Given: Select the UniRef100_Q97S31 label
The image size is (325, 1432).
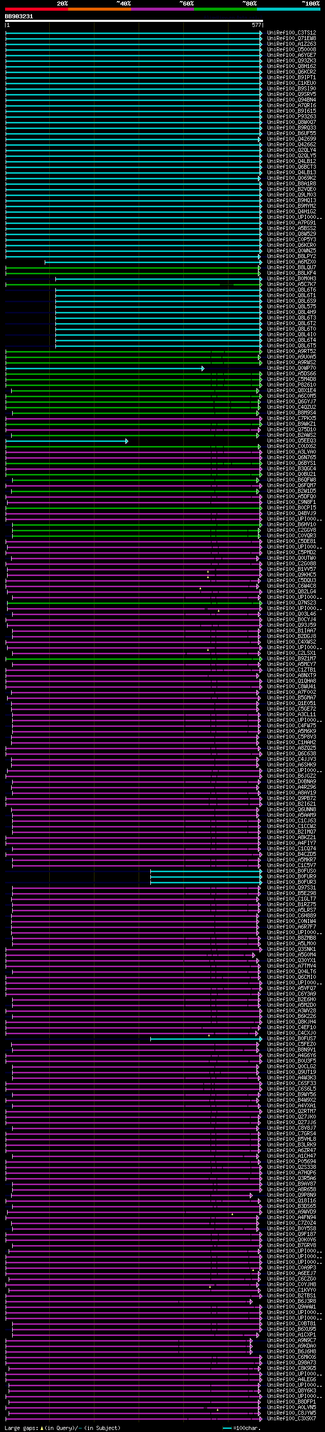Looking at the screenshot, I should 291,888.
